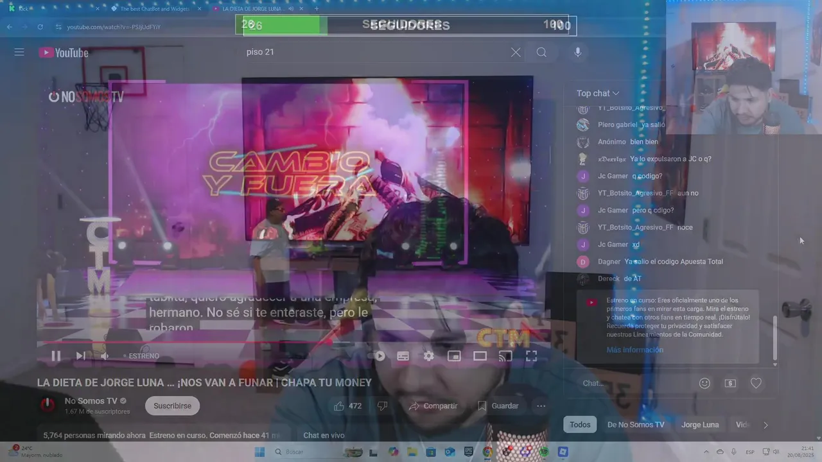Open the YouTube hamburger guide menu

point(19,52)
